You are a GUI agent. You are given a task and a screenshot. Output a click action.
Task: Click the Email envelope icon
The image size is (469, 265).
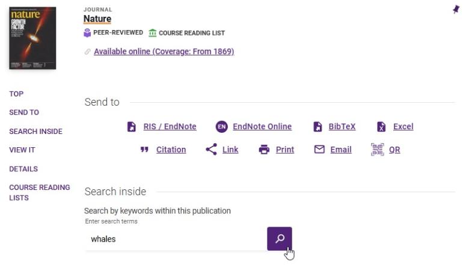[319, 149]
